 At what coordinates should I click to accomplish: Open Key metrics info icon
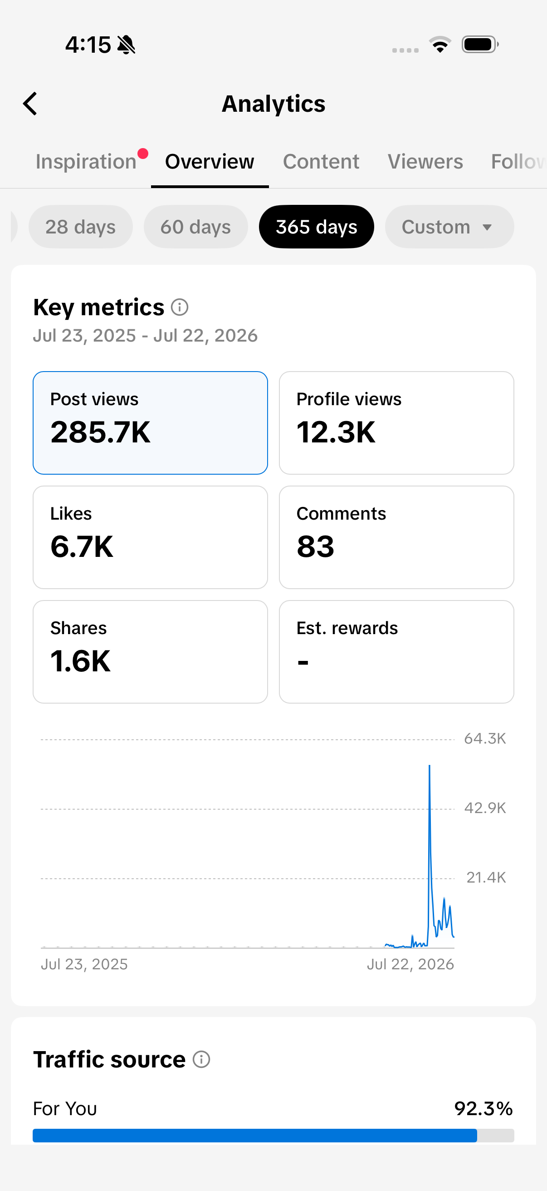coord(180,307)
